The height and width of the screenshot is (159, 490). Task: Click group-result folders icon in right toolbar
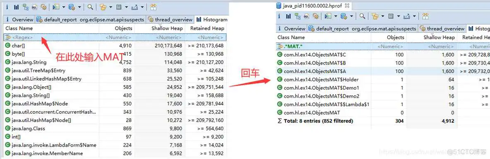(375, 16)
